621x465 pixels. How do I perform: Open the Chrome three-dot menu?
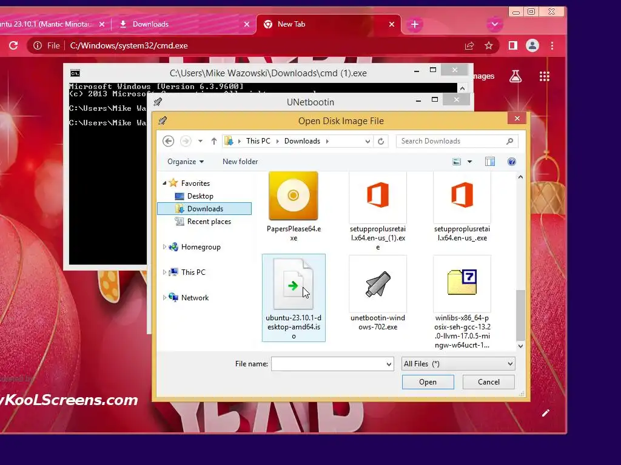(552, 45)
